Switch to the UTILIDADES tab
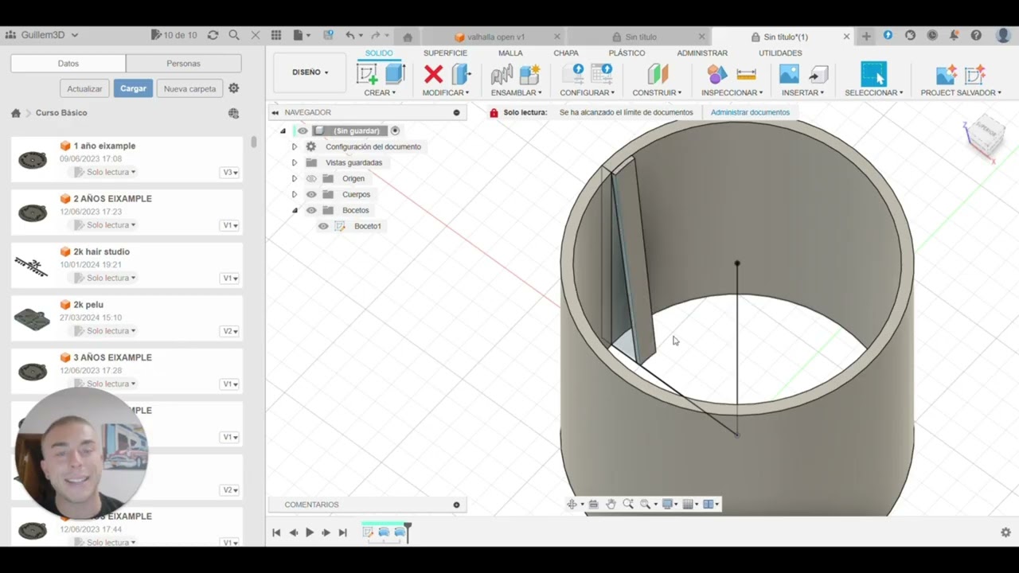Screen dimensions: 1019x573 [x=780, y=53]
